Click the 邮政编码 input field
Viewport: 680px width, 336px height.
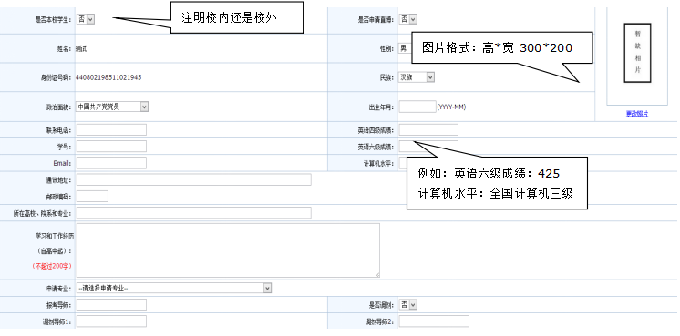pos(92,196)
